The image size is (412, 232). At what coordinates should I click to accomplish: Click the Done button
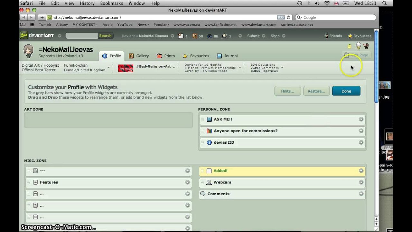point(346,91)
